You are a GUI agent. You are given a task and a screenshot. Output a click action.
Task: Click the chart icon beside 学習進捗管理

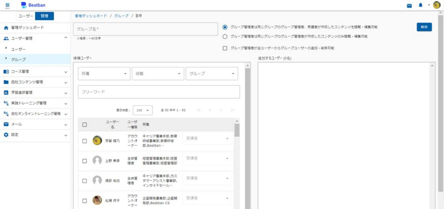click(x=6, y=93)
